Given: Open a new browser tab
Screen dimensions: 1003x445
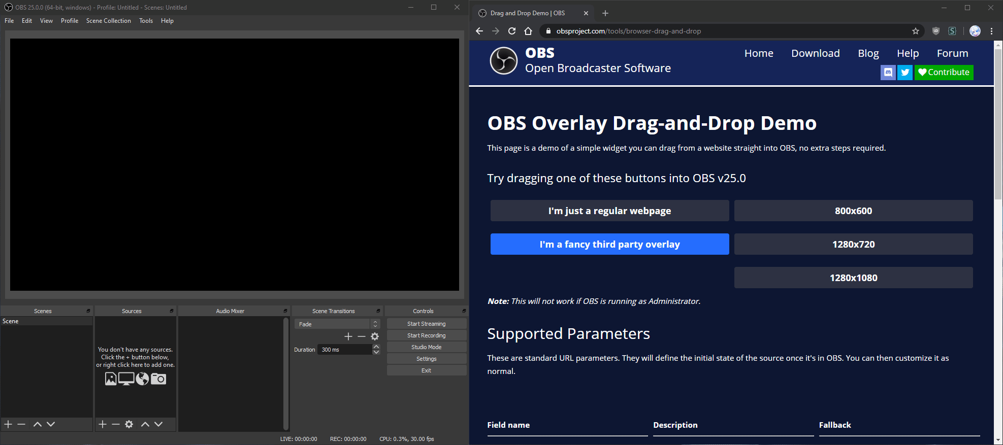Looking at the screenshot, I should click(x=605, y=13).
